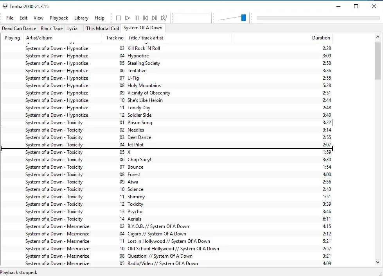Select track Lonely Day
383x276 pixels.
pyautogui.click(x=167, y=107)
